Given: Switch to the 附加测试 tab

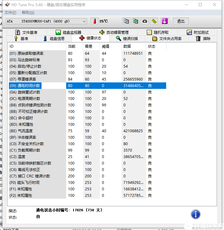Looking at the screenshot, I should [198, 32].
